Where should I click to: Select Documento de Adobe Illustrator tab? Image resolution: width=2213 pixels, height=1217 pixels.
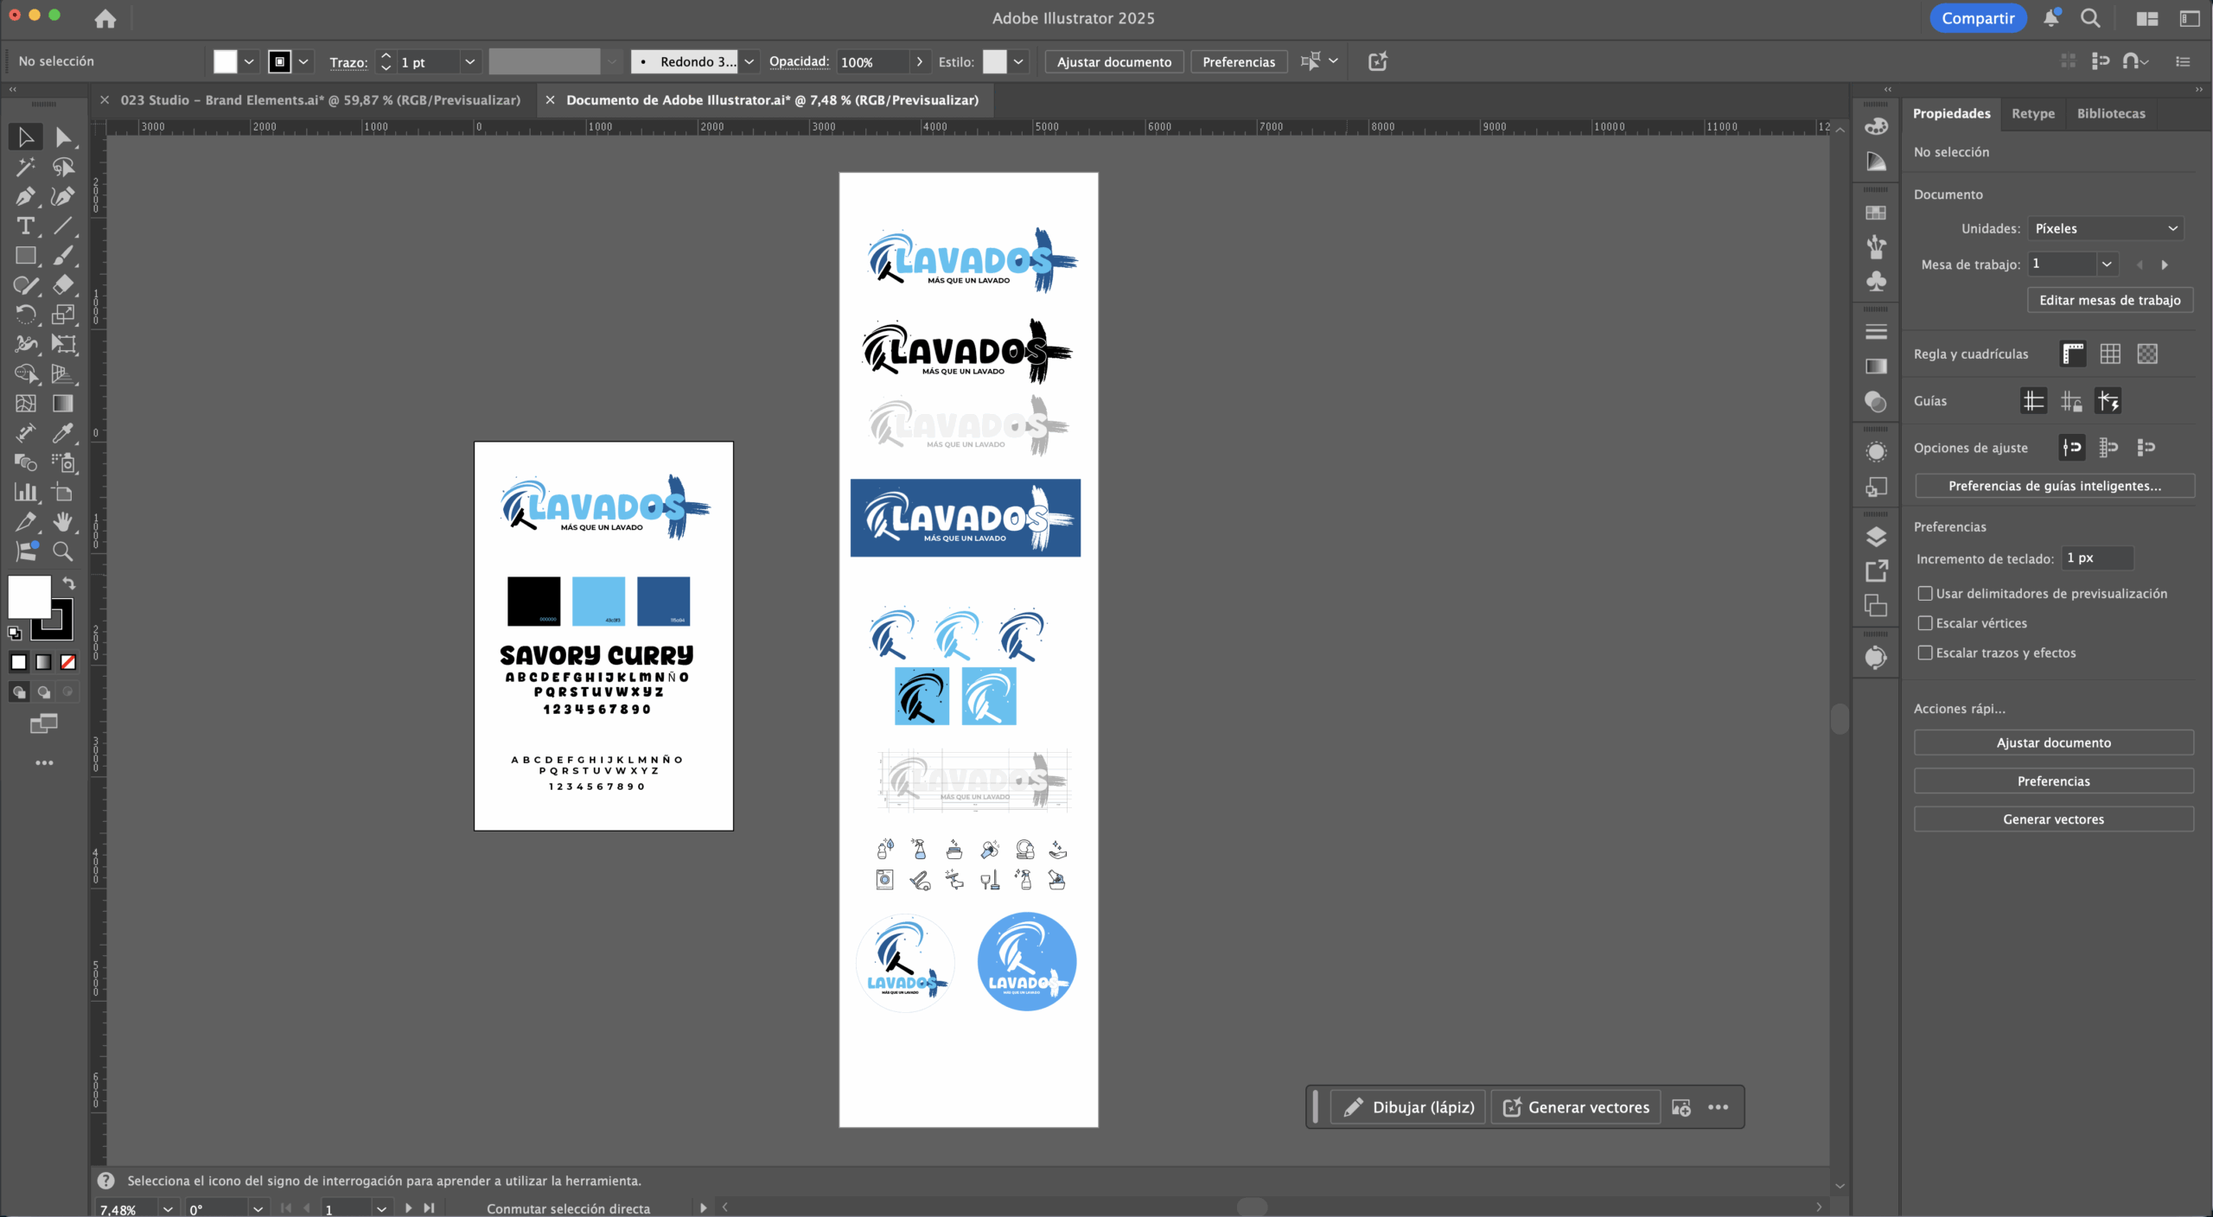pos(772,100)
